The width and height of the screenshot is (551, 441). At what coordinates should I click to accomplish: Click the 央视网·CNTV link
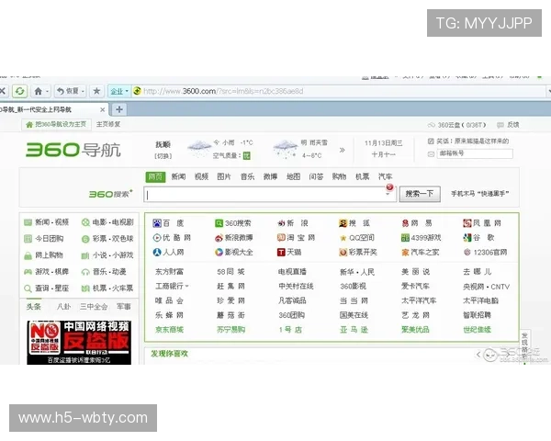pyautogui.click(x=486, y=287)
